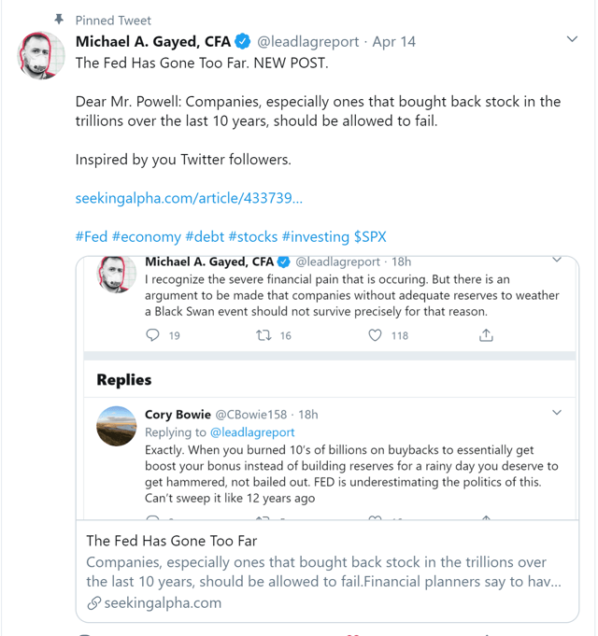
Task: Click the share icon on quoted tweet
Action: pyautogui.click(x=486, y=335)
